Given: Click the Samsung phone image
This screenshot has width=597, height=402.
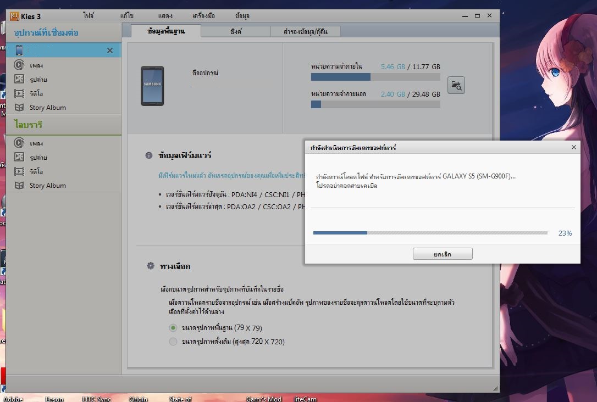Looking at the screenshot, I should 152,86.
